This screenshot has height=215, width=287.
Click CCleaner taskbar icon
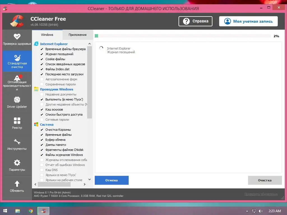(43, 211)
